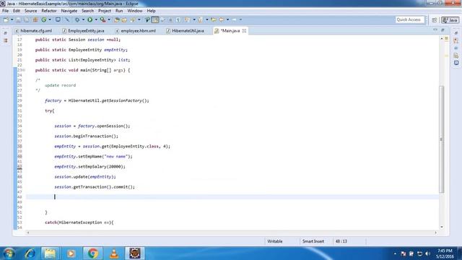Click the Last Edit Location icon
This screenshot has width=462, height=260.
[x=214, y=19]
